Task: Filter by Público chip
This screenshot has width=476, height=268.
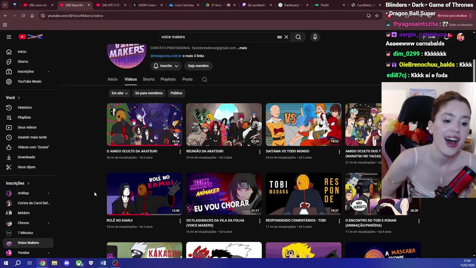Action: pos(176,93)
